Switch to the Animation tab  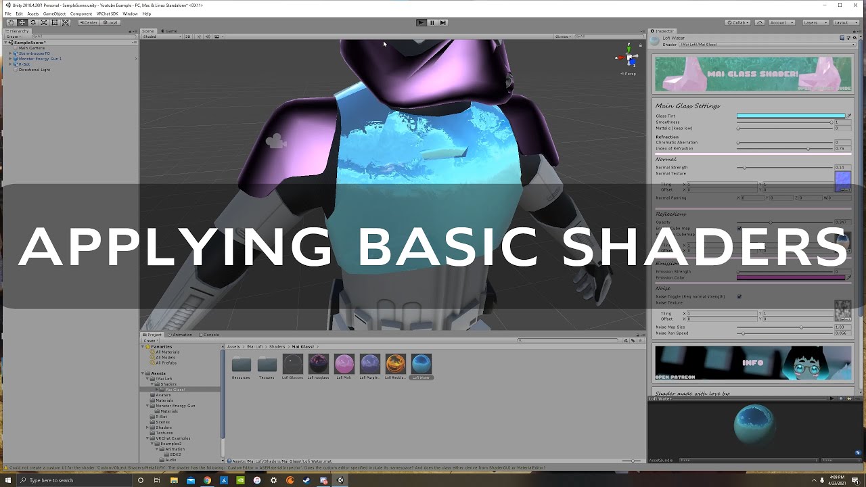click(180, 335)
